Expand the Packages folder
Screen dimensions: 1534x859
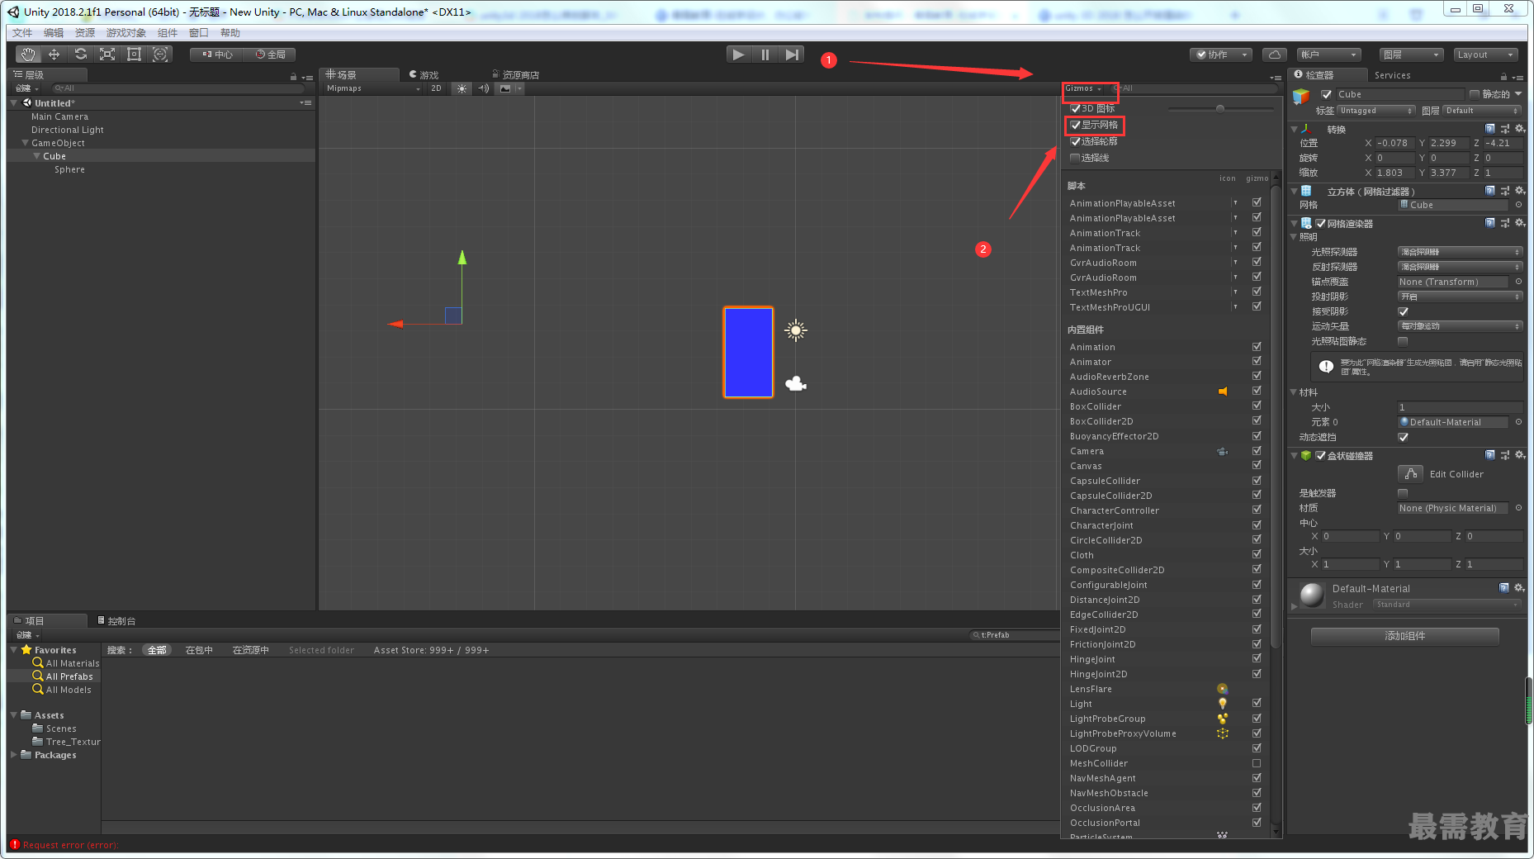(14, 755)
